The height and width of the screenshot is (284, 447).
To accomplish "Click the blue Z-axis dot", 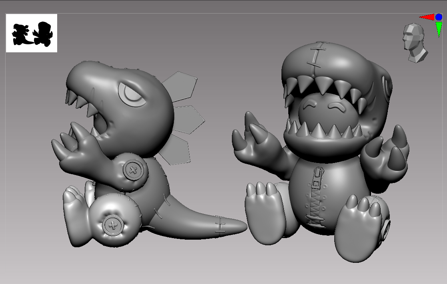I will [439, 17].
